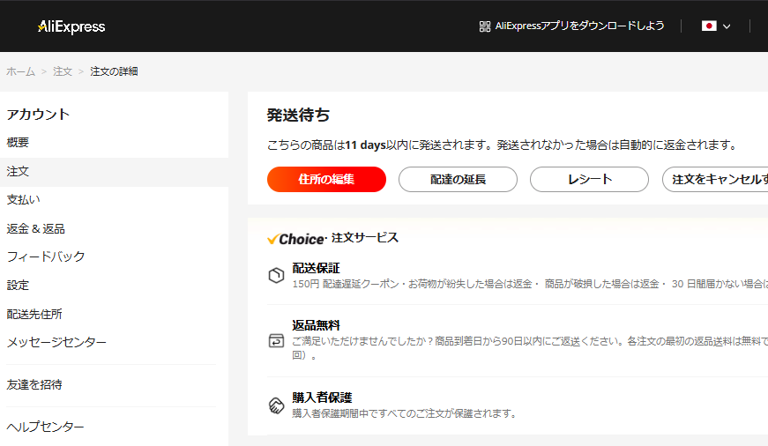Click the 購入者保護期間中 description text

pyautogui.click(x=405, y=413)
